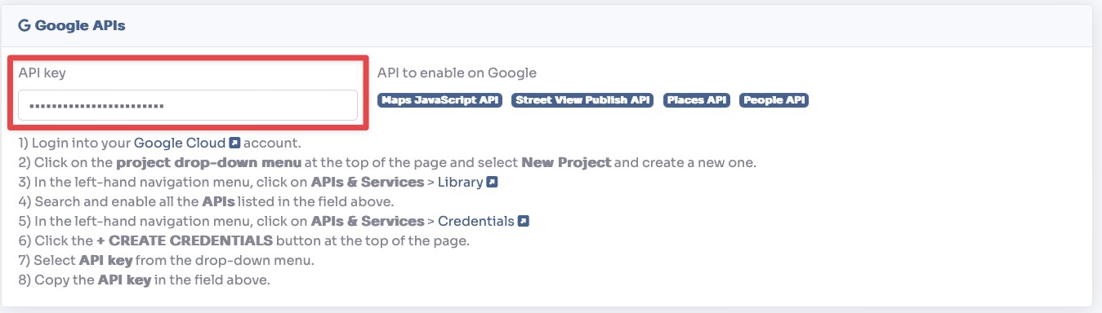Click step 8 'Copy the API key' instruction
The image size is (1102, 313).
144,280
